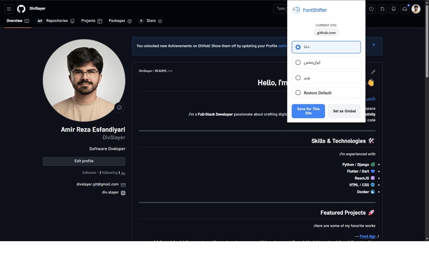Click the Edit profile button
429x268 pixels.
[84, 161]
